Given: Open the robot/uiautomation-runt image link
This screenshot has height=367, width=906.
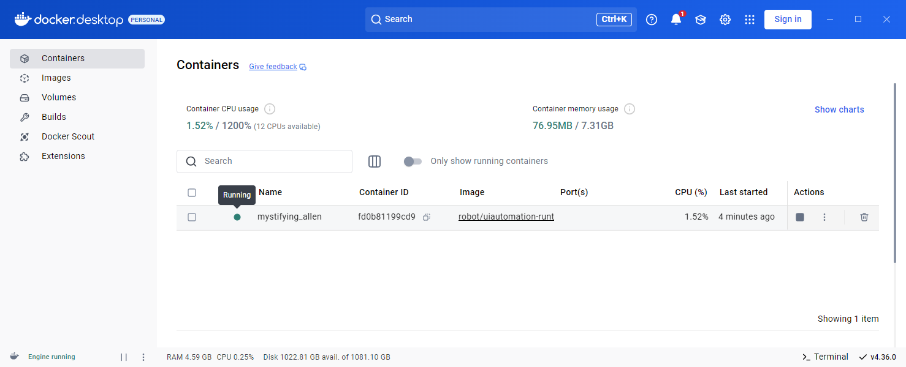Looking at the screenshot, I should coord(506,217).
